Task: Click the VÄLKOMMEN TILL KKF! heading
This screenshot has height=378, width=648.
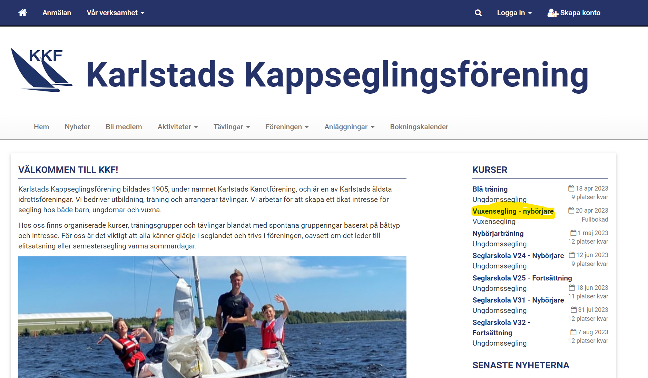Action: click(68, 170)
